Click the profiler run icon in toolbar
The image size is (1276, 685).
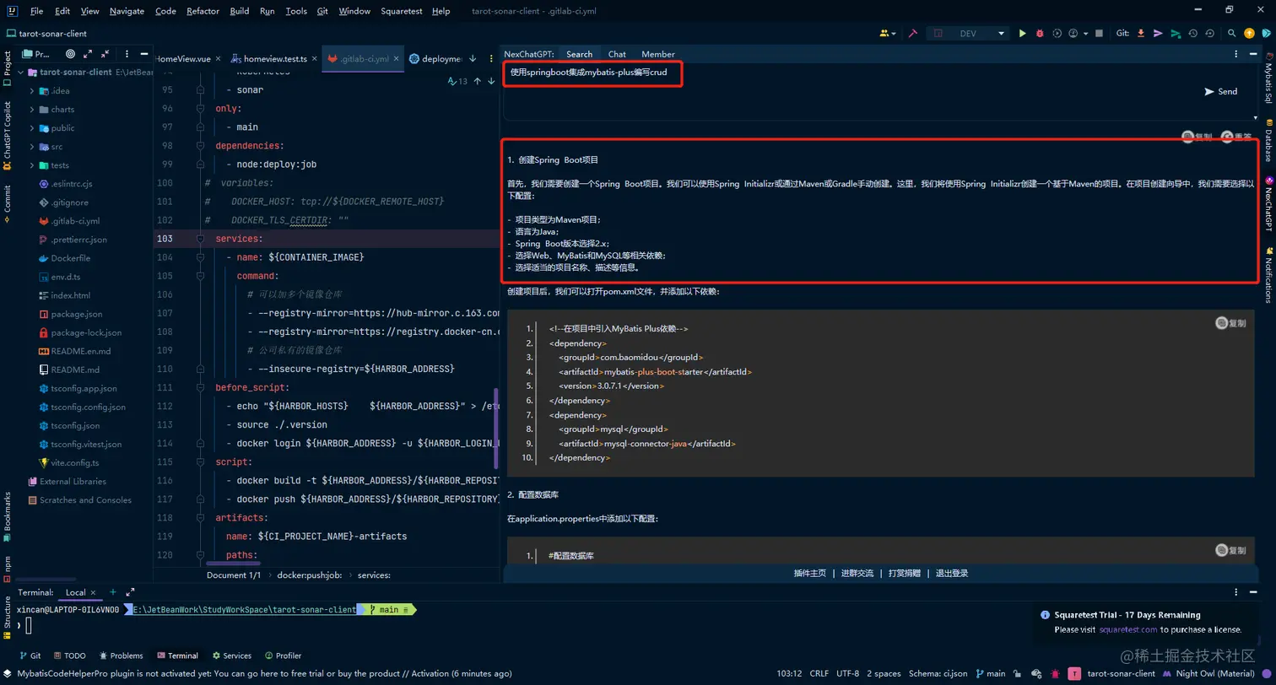(x=1072, y=34)
